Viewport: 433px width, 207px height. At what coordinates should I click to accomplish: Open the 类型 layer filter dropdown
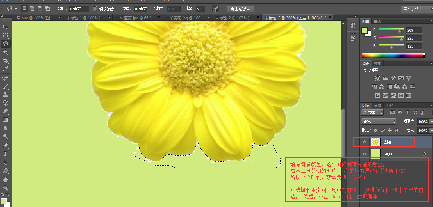[372, 113]
